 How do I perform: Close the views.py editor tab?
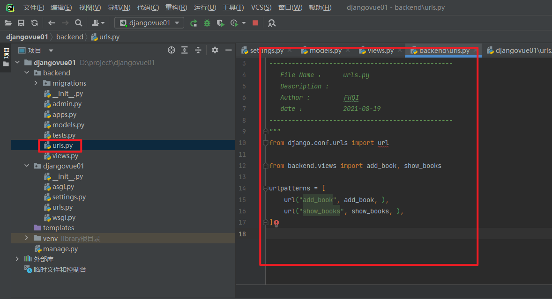400,51
